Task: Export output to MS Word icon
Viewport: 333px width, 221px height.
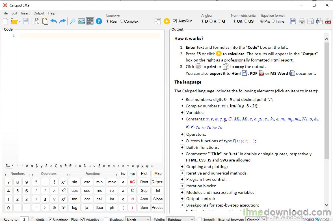Action: pyautogui.click(x=319, y=21)
